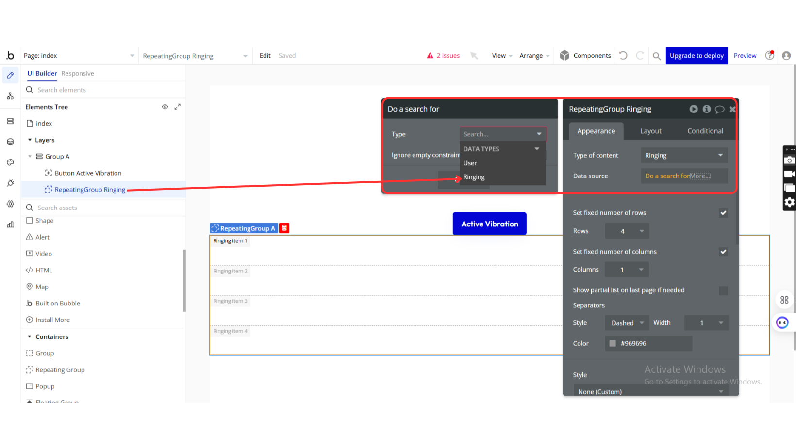This screenshot has width=796, height=448.
Task: Click the undo arrow in top toolbar
Action: click(624, 56)
